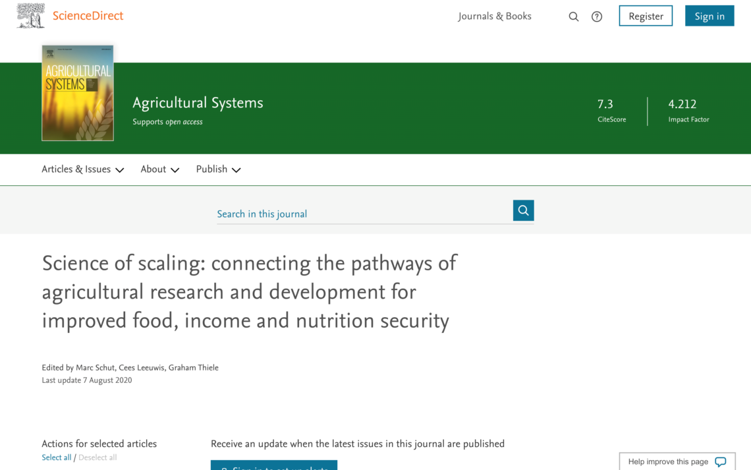Click the ScienceDirect wordmark

(x=88, y=16)
